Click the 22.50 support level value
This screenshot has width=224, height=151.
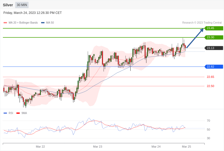pos(211,86)
